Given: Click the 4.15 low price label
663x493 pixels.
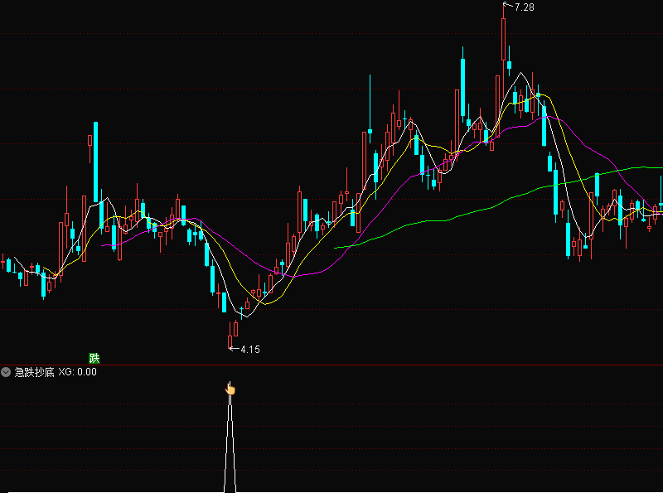Looking at the screenshot, I should (x=250, y=350).
